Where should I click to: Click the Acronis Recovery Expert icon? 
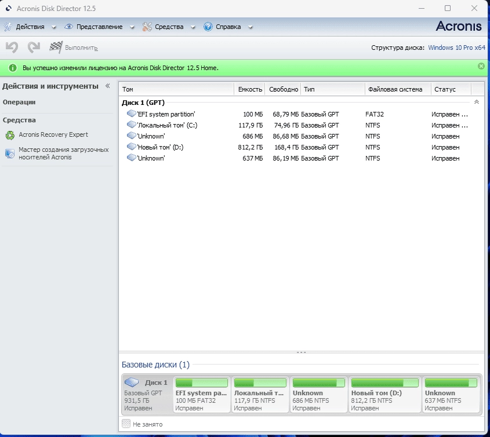10,135
